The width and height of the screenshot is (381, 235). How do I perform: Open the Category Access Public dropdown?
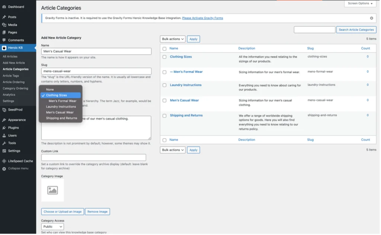pyautogui.click(x=52, y=227)
